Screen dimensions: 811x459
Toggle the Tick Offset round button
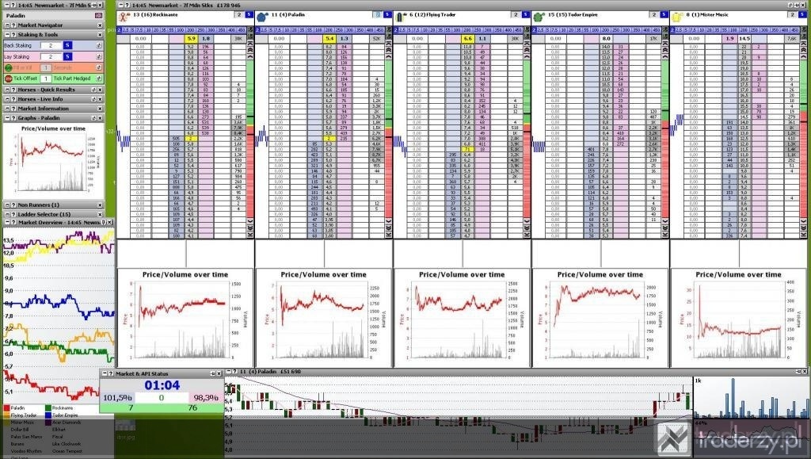pyautogui.click(x=8, y=78)
